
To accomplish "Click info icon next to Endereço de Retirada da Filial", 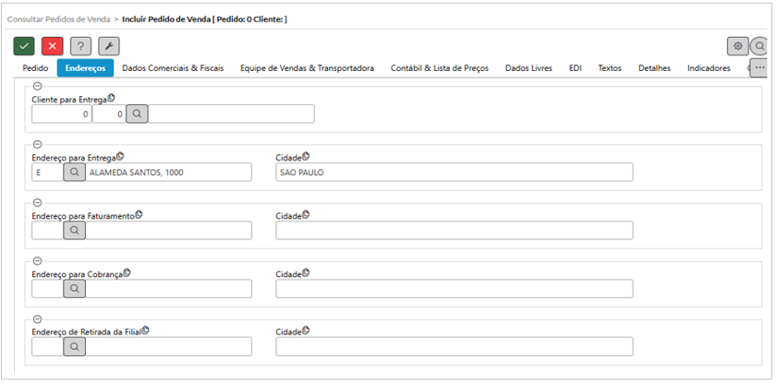I will click(x=146, y=330).
